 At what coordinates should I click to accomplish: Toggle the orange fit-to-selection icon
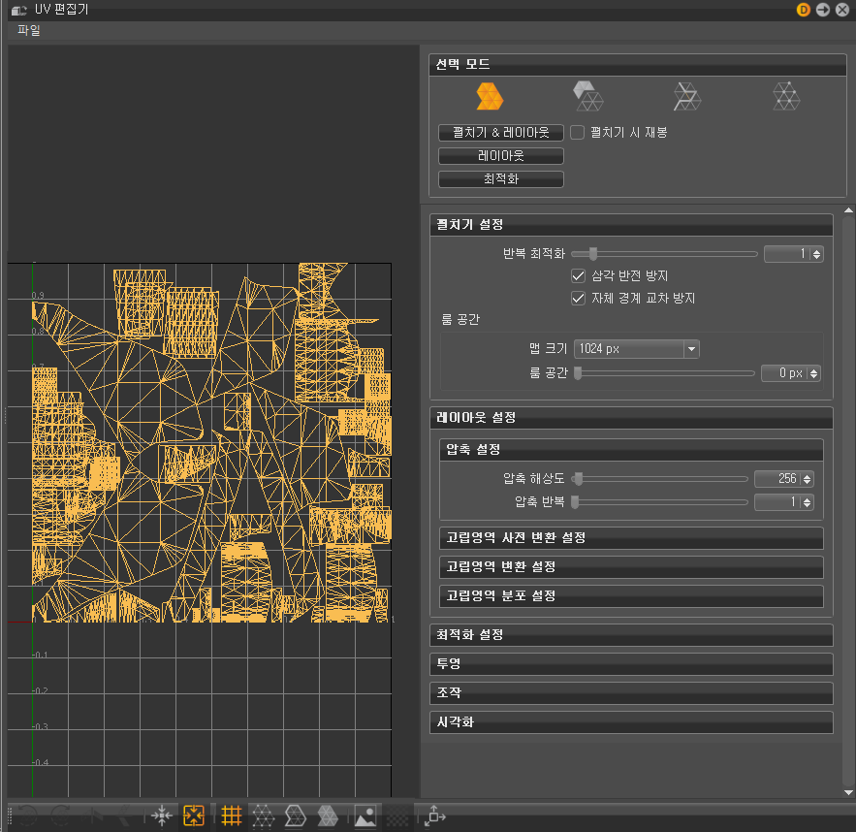(194, 816)
